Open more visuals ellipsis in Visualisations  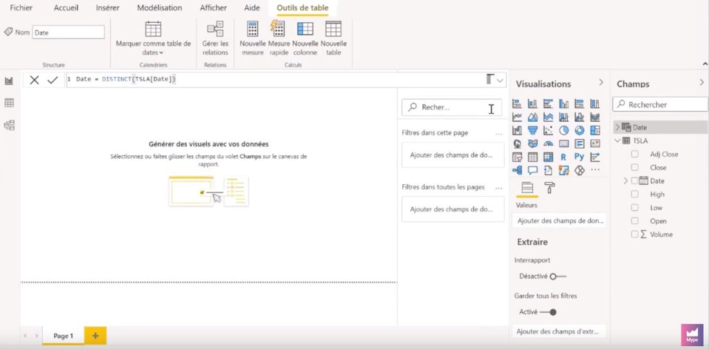coord(595,170)
